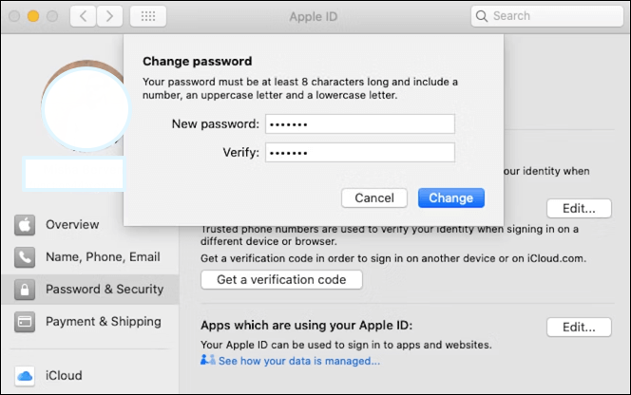Click the Payment & Shipping card icon
The width and height of the screenshot is (631, 395).
pos(25,322)
